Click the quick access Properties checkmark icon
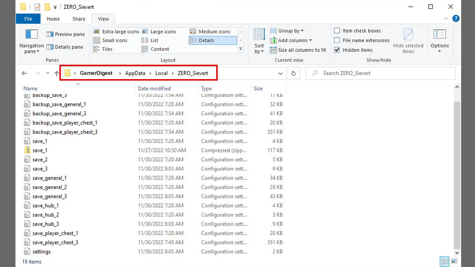This screenshot has width=475, height=267. click(37, 7)
